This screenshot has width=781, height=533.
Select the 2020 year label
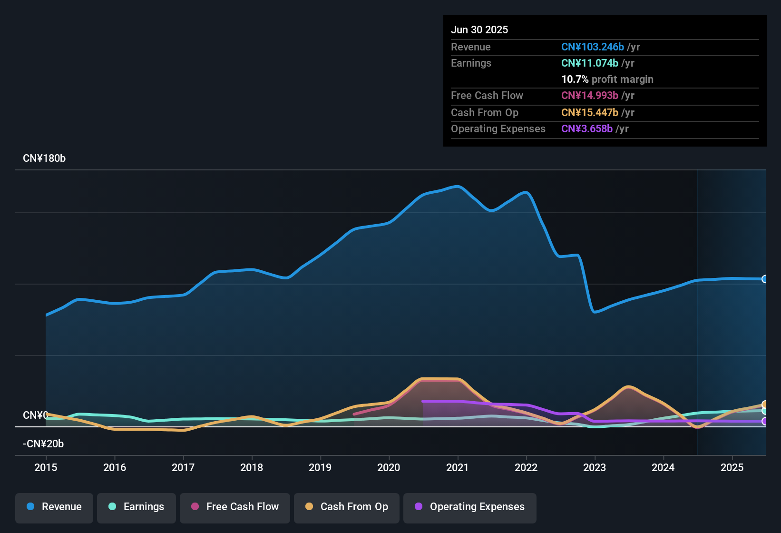[389, 468]
